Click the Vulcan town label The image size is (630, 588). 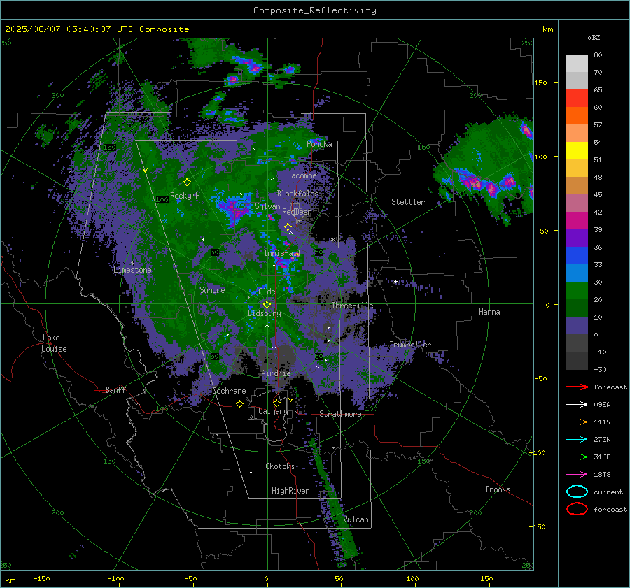click(x=356, y=519)
